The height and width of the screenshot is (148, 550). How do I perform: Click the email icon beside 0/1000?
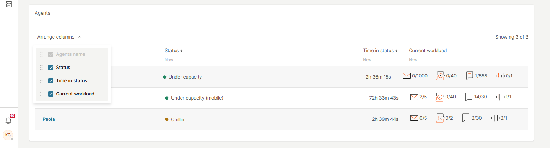[407, 76]
